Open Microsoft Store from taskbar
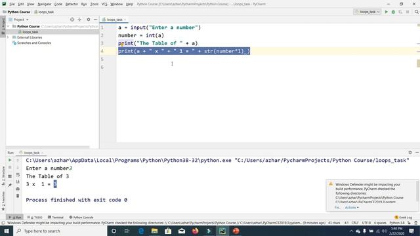The width and height of the screenshot is (420, 236). (x=168, y=231)
